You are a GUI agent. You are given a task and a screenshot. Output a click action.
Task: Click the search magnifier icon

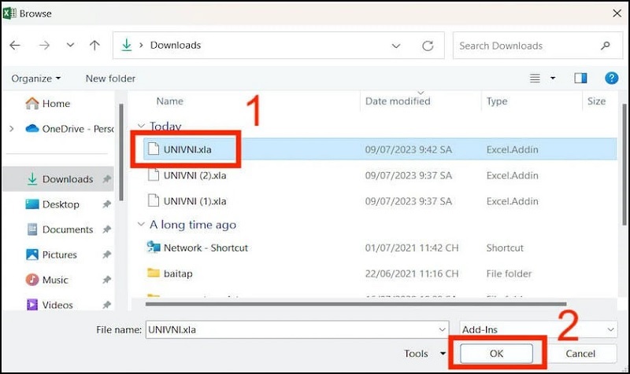click(605, 46)
